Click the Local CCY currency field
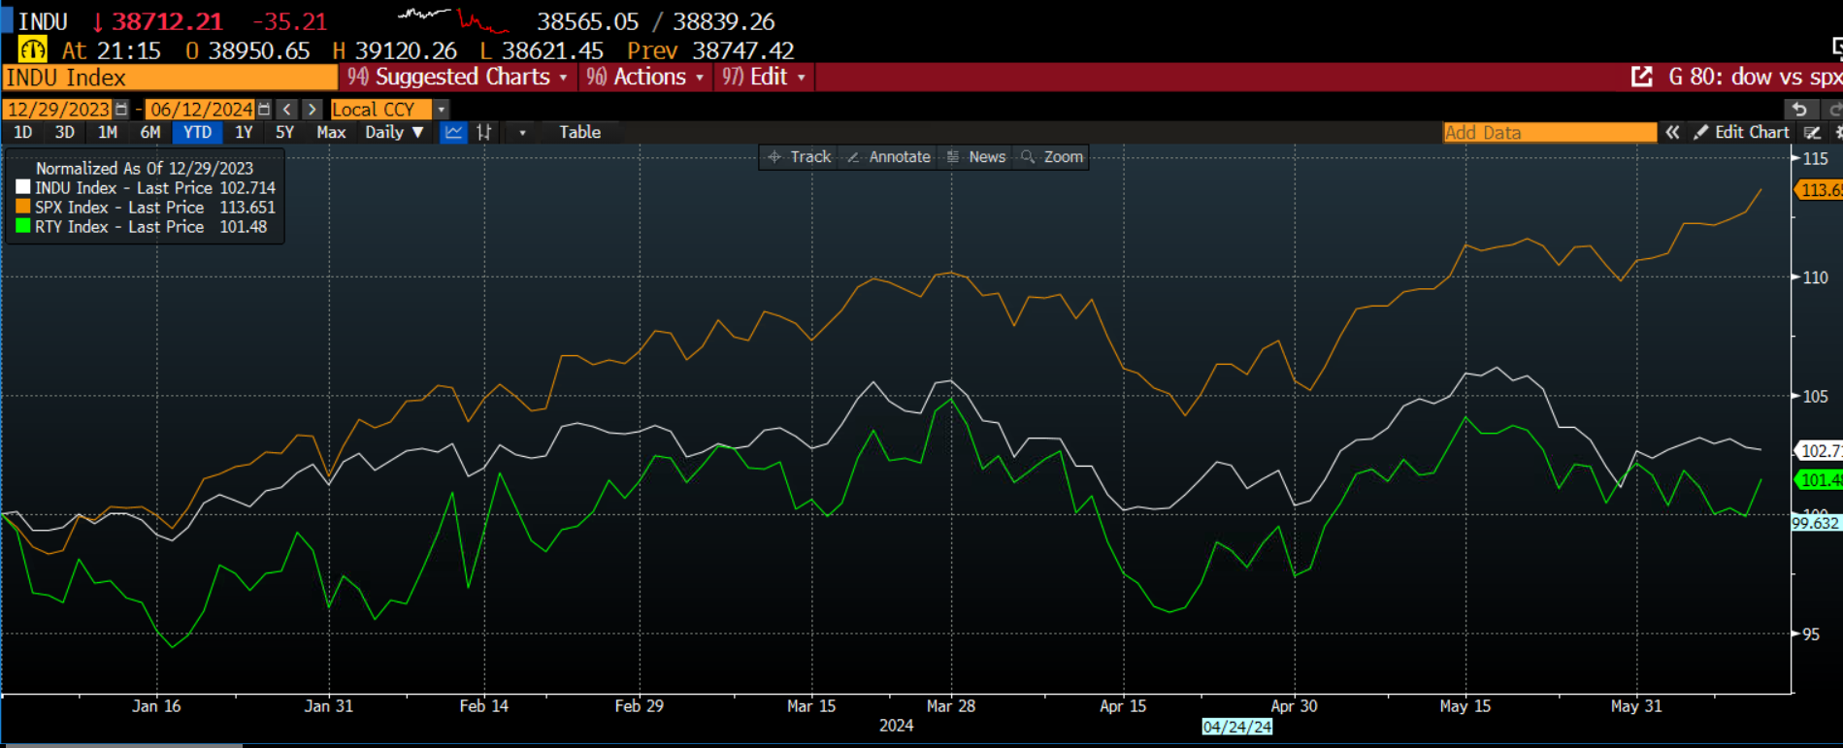Image resolution: width=1843 pixels, height=748 pixels. pos(380,110)
